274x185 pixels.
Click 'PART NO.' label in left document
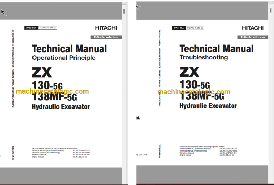tap(31, 28)
